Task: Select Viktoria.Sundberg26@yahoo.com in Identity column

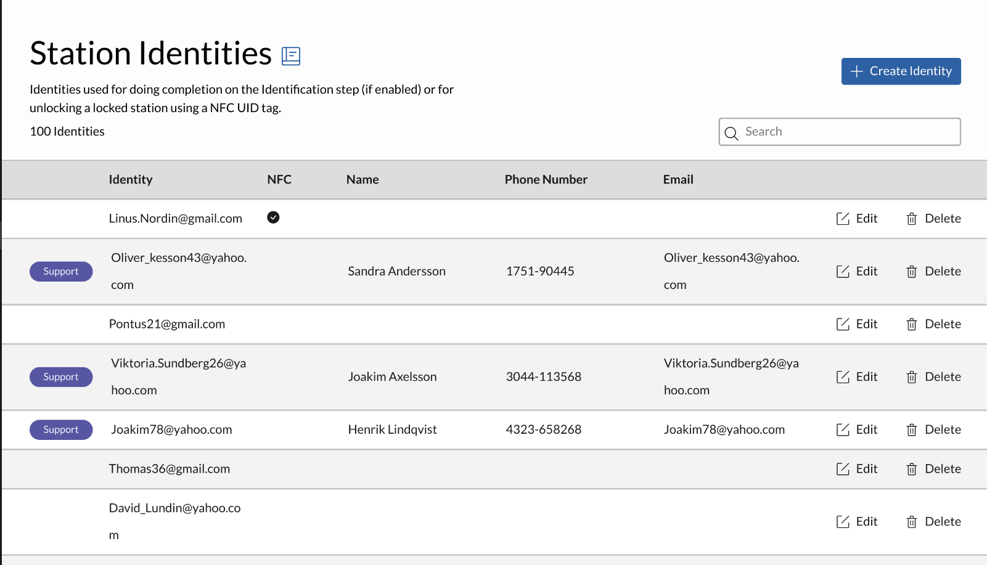Action: click(x=178, y=377)
